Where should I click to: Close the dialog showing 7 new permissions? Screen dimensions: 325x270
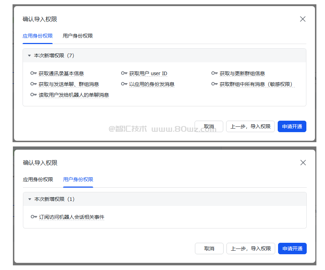(303, 19)
